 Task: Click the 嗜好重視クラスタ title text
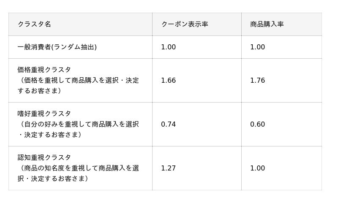click(x=44, y=114)
